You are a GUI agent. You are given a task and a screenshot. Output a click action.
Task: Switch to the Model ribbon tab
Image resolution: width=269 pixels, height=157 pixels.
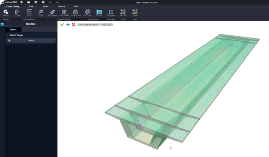click(45, 6)
